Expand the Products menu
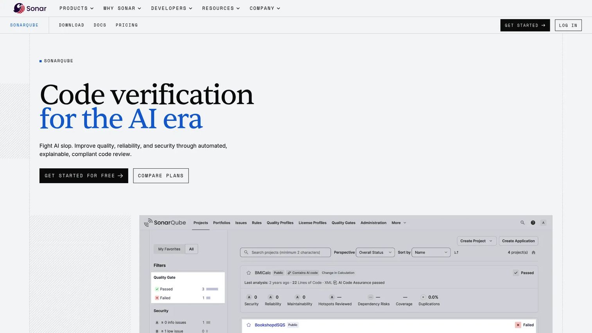Viewport: 592px width, 333px height. [77, 8]
